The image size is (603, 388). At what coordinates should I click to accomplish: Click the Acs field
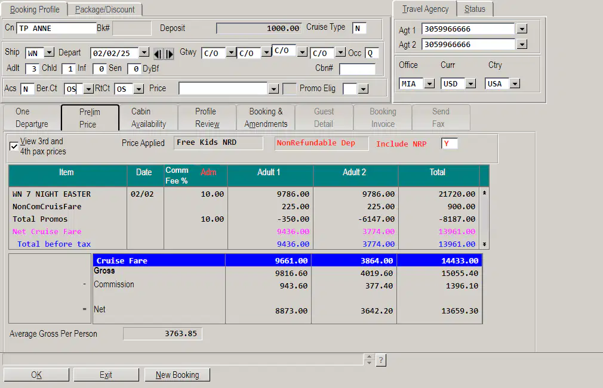pos(27,89)
